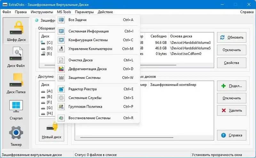Open the Стартап sidebar section
The width and height of the screenshot is (256, 158).
(x=16, y=110)
